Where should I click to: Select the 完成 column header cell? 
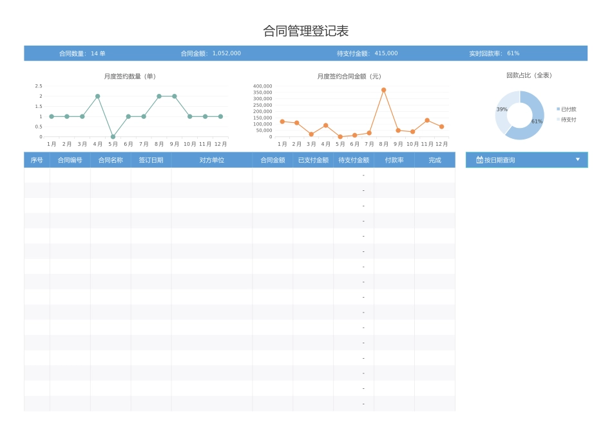[435, 159]
